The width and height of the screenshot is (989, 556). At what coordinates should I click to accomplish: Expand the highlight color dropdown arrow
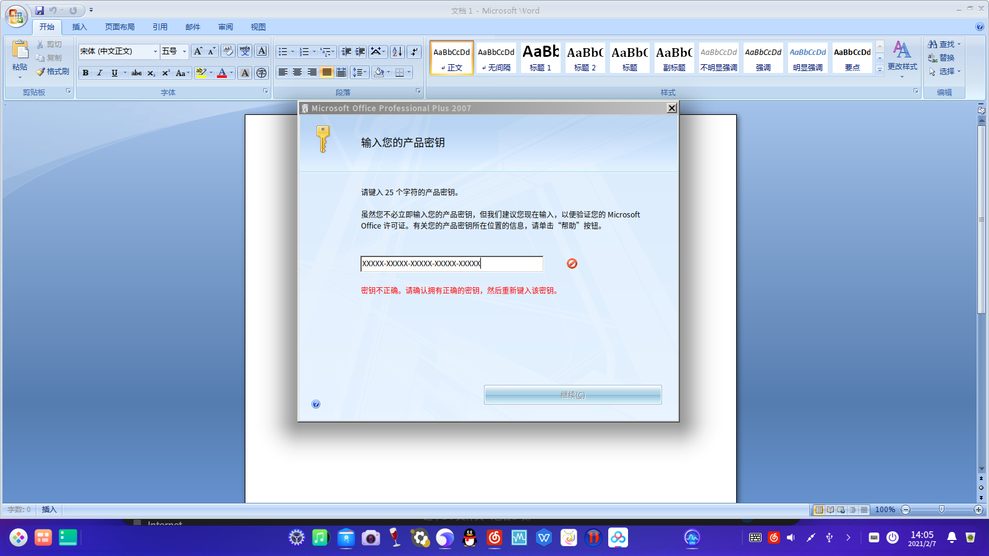coord(211,73)
